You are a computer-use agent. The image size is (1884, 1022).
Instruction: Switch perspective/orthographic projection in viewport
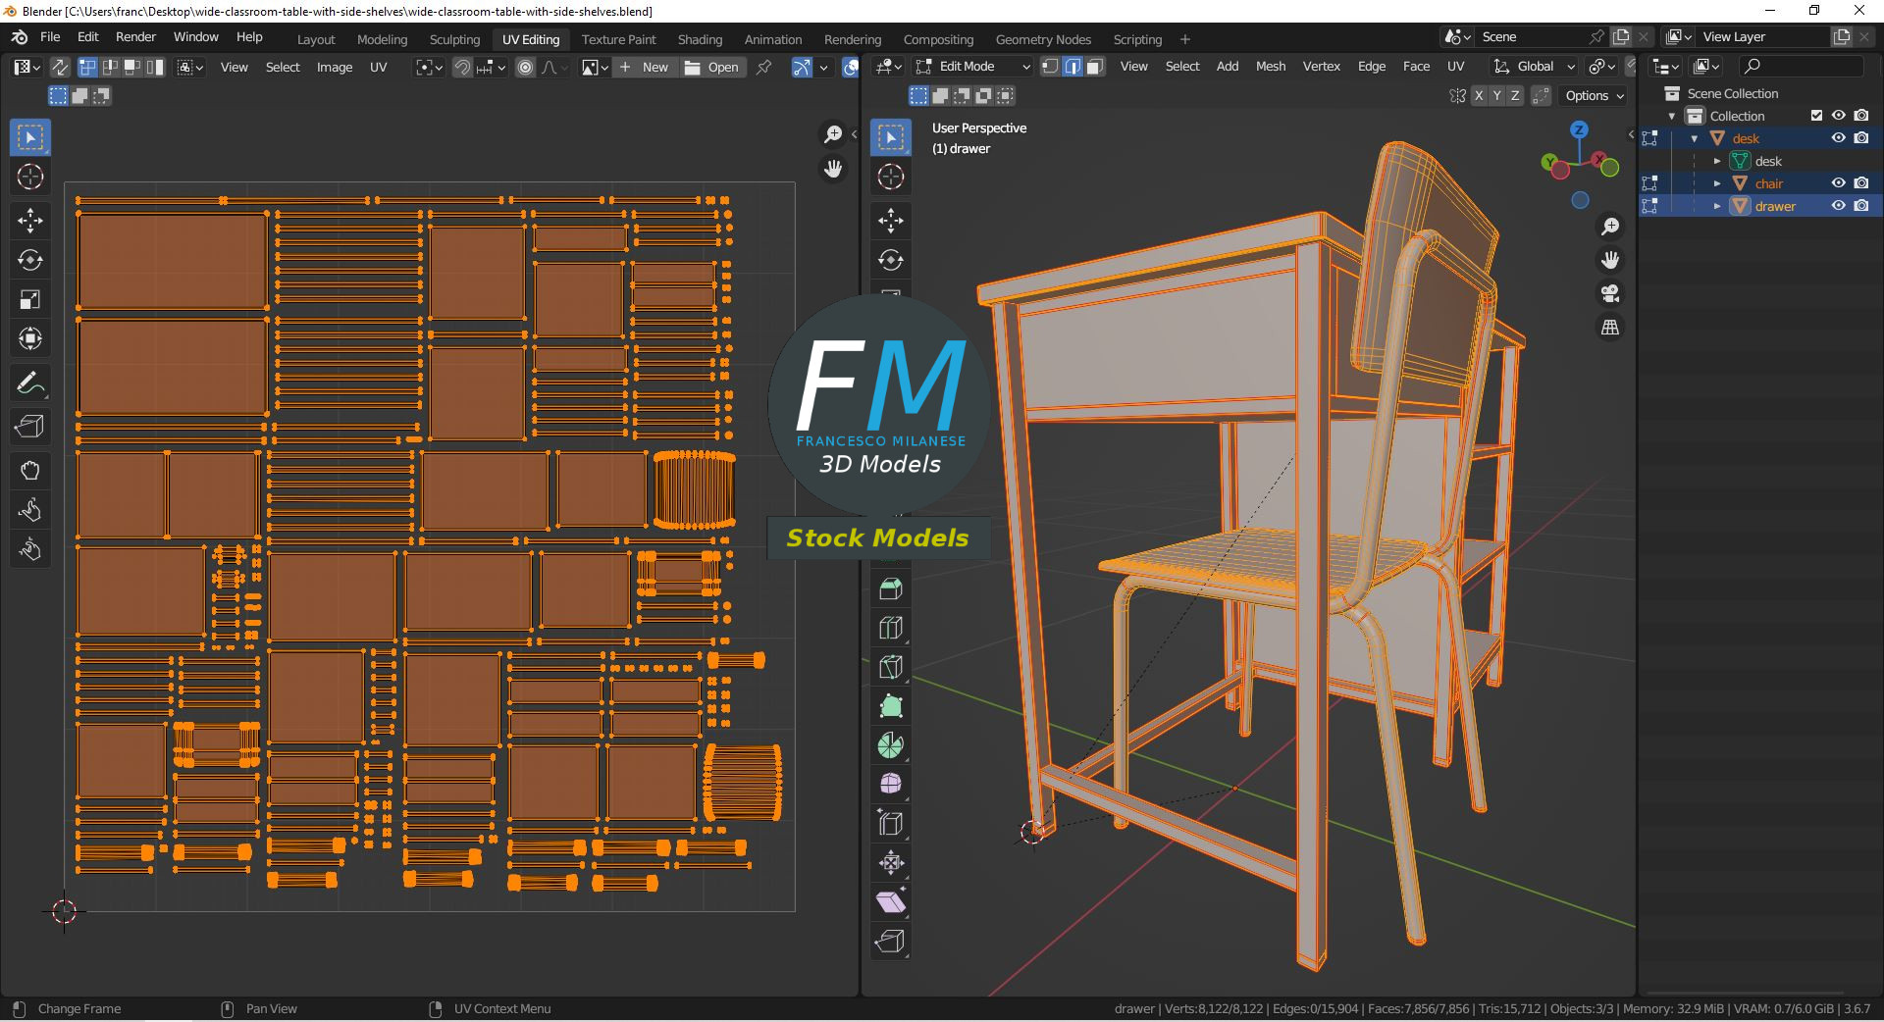click(x=1610, y=328)
